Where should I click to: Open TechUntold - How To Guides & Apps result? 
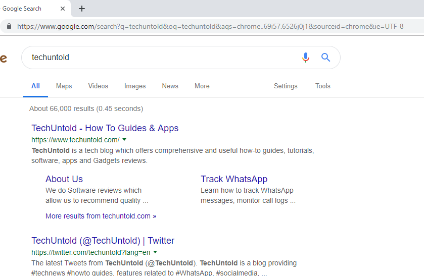click(105, 128)
